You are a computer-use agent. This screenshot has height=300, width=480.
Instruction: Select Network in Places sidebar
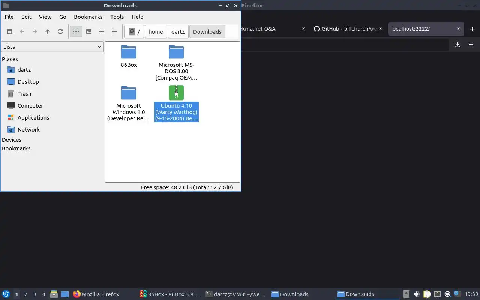pyautogui.click(x=28, y=130)
